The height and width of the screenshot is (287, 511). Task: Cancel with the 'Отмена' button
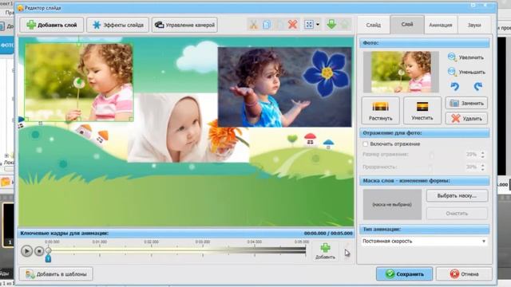click(464, 274)
